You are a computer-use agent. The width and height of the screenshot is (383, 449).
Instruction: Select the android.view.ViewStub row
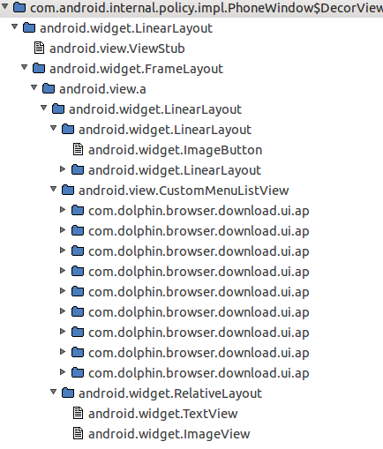point(117,49)
